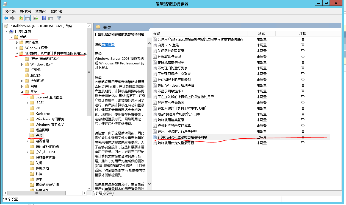The image size is (346, 205).
Task: Toggle show/hide console tree icon
Action: (27, 18)
